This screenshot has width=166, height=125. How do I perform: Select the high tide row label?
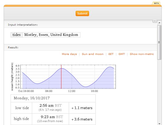click(21, 119)
